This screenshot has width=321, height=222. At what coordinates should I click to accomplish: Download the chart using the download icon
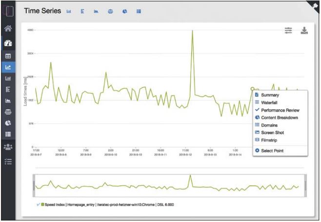tap(304, 31)
